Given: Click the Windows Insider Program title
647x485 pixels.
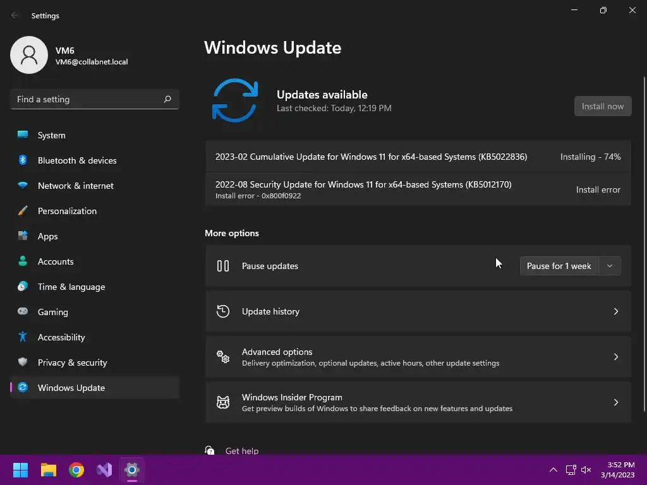Looking at the screenshot, I should click(x=292, y=397).
